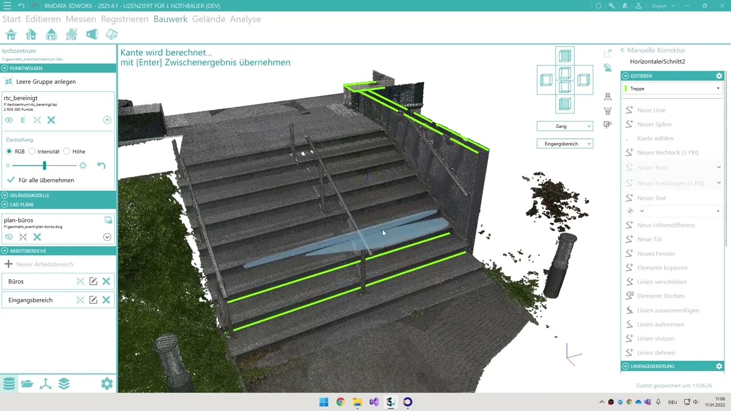Edit the Eingangsbereich work area

pyautogui.click(x=93, y=300)
